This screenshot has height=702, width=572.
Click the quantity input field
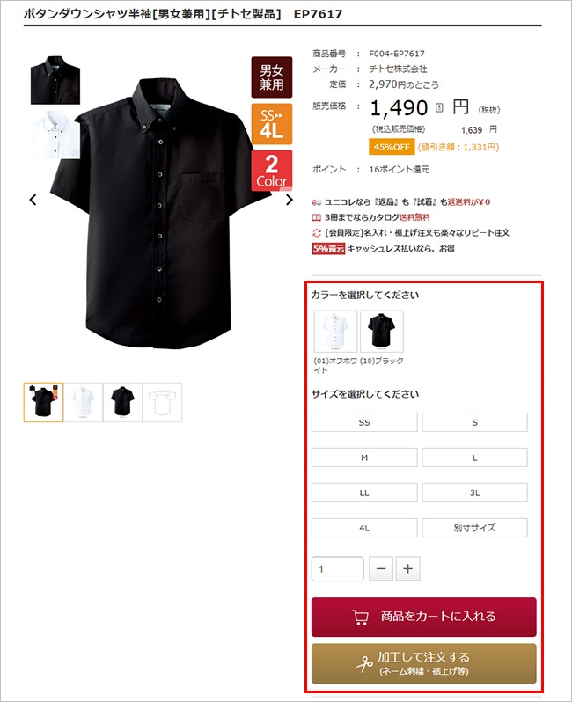click(337, 568)
